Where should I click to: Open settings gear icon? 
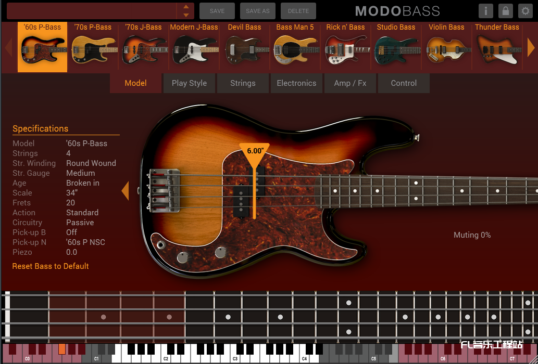[x=525, y=11]
